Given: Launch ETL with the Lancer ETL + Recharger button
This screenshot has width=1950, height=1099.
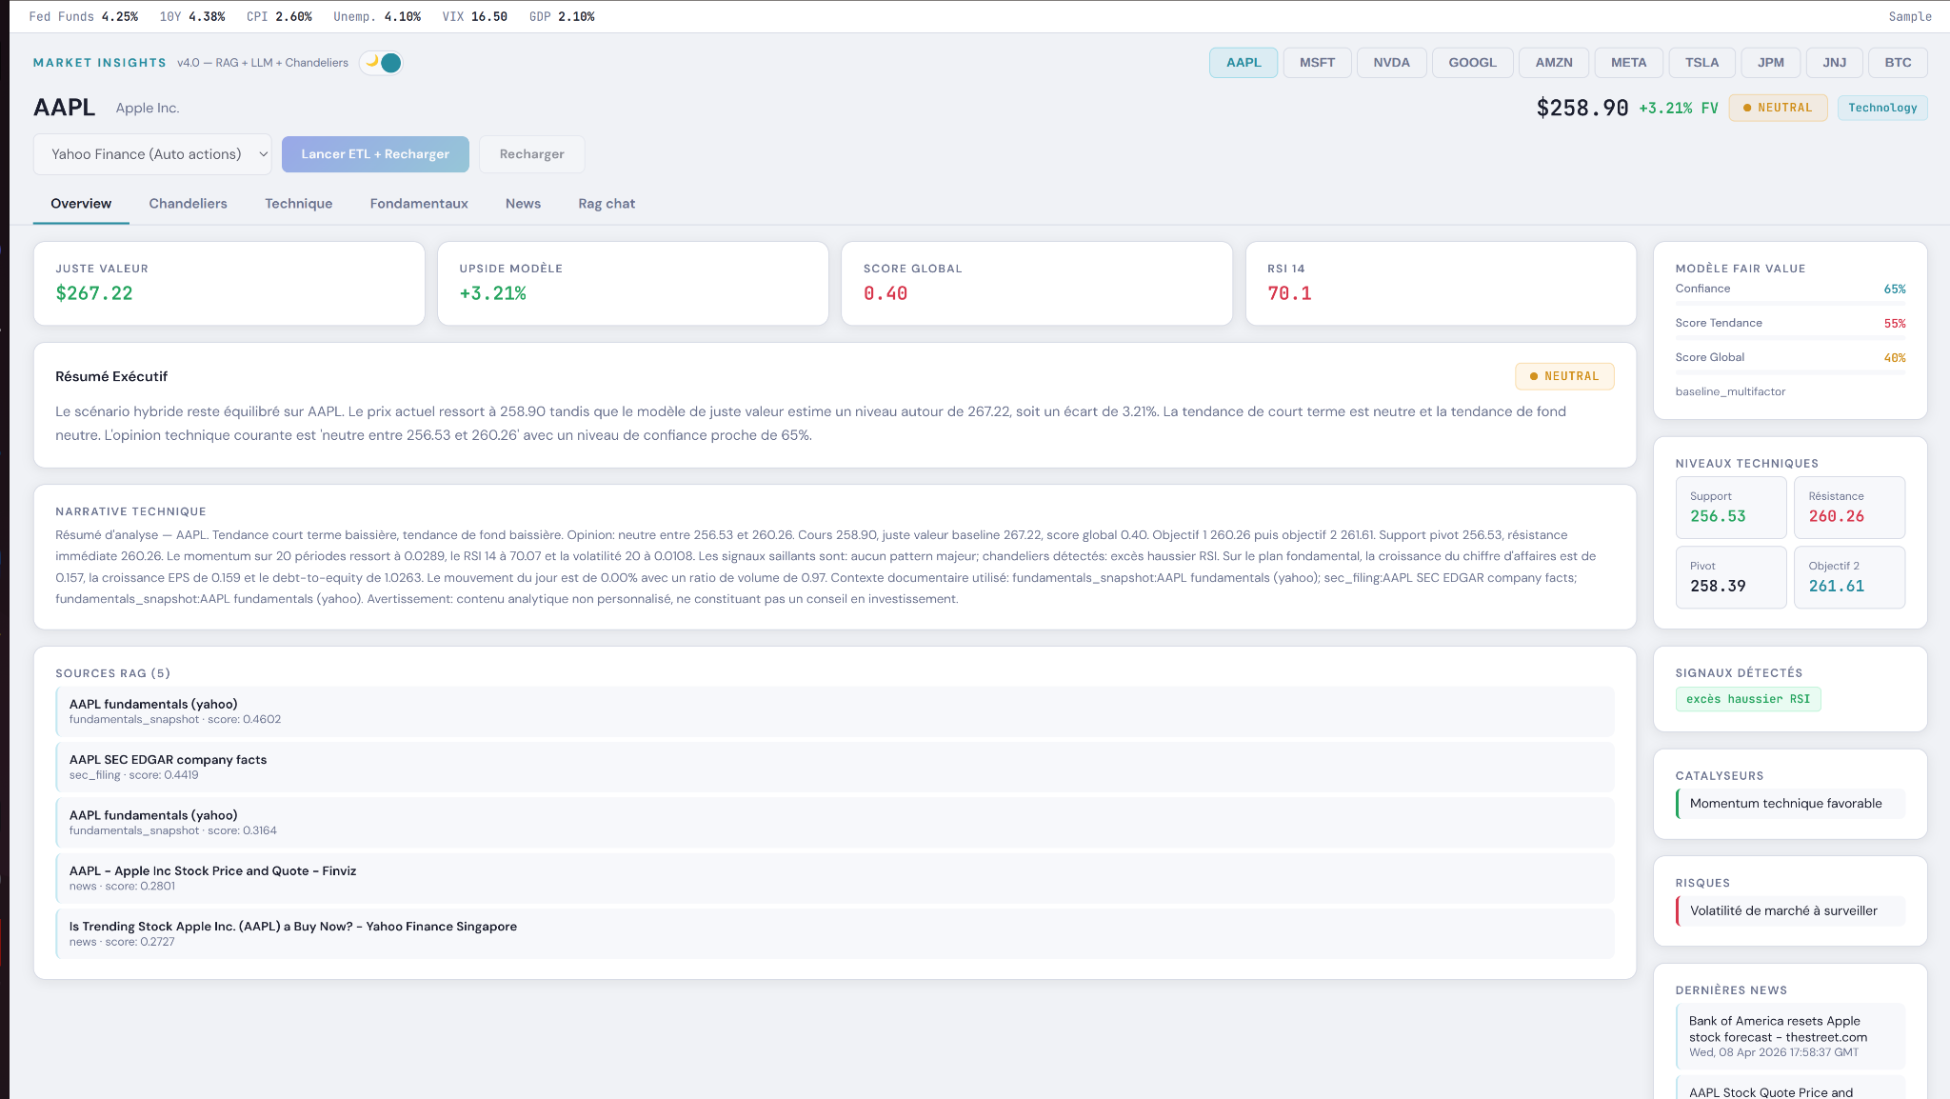Looking at the screenshot, I should [x=375, y=153].
